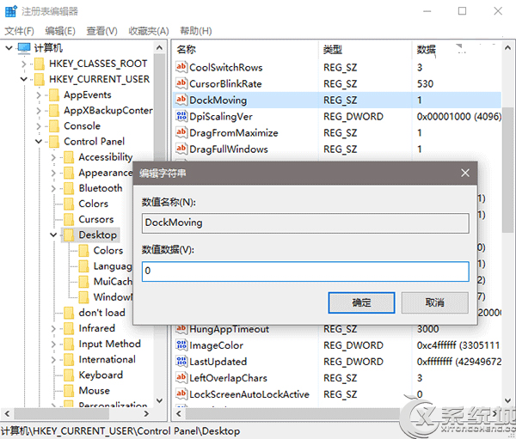This screenshot has height=439, width=516.
Task: Open the 编辑(E) menu
Action: [60, 31]
